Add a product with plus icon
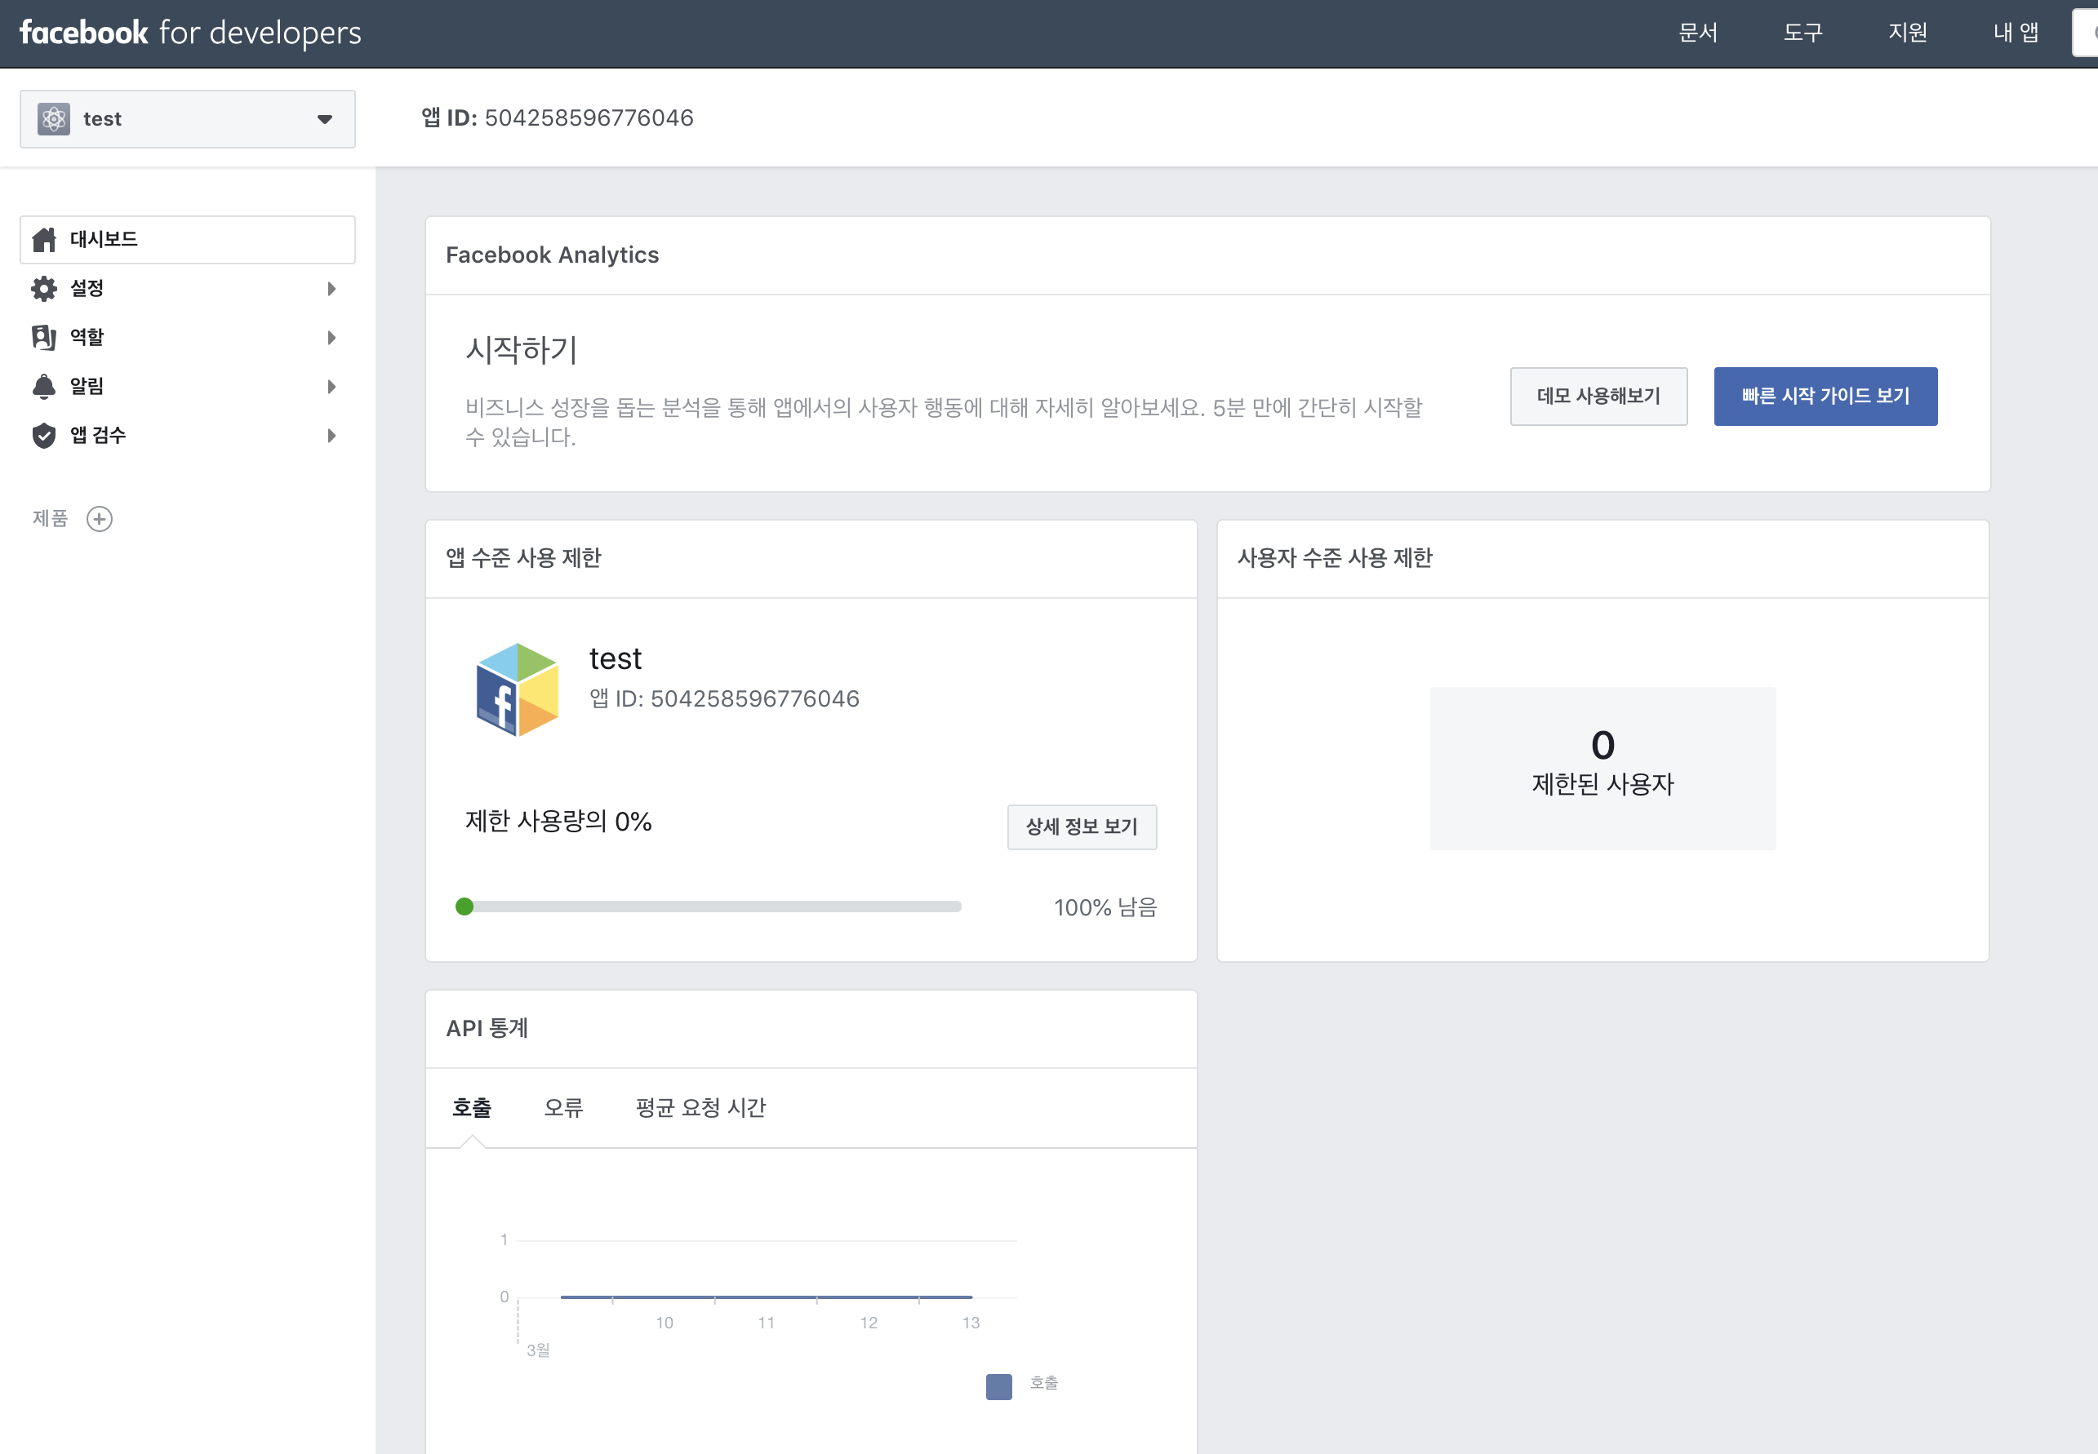 tap(100, 519)
